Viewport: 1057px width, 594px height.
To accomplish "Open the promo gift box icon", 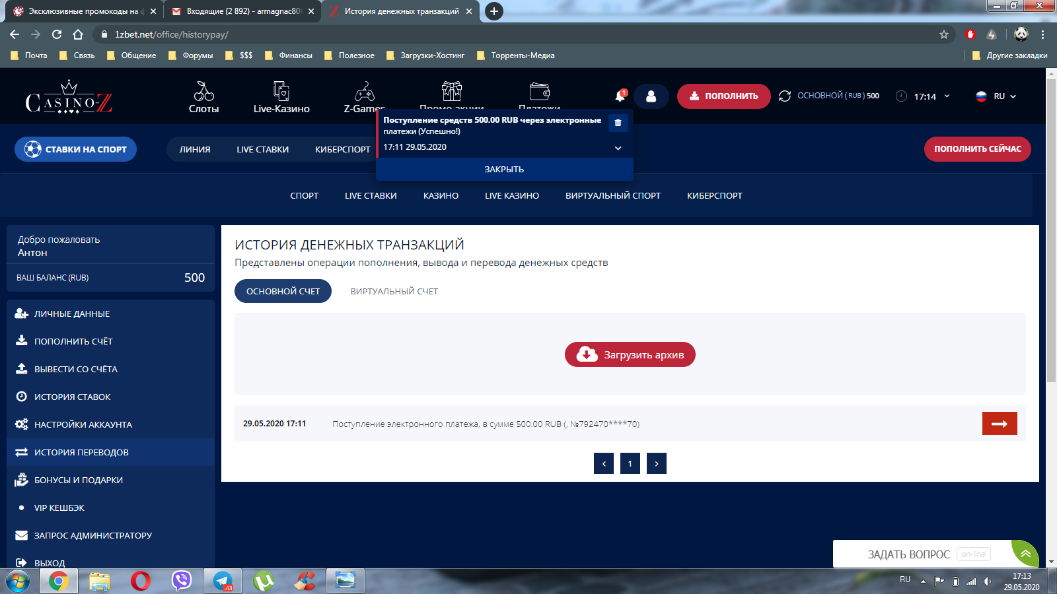I will tap(452, 91).
